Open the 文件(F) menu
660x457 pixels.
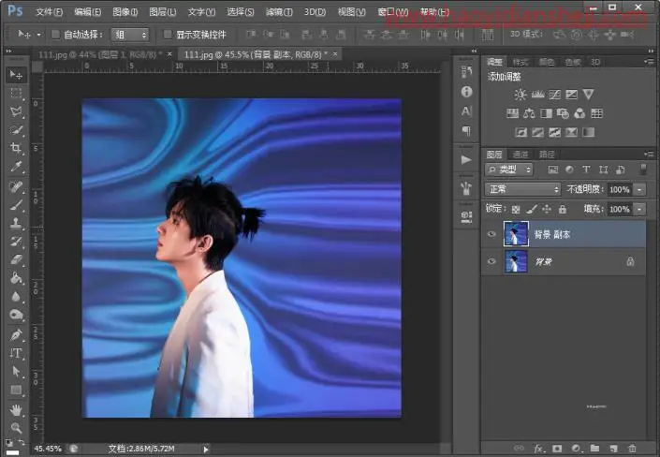point(50,12)
